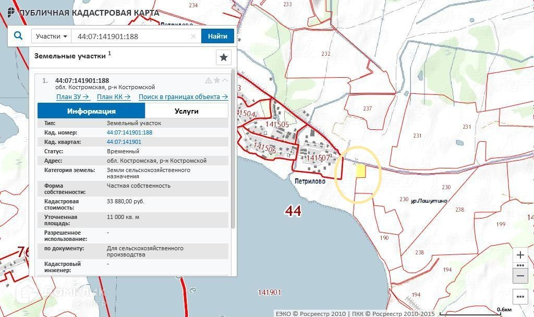The height and width of the screenshot is (317, 534).
Task: Collapse the result card with chevron
Action: (x=225, y=80)
